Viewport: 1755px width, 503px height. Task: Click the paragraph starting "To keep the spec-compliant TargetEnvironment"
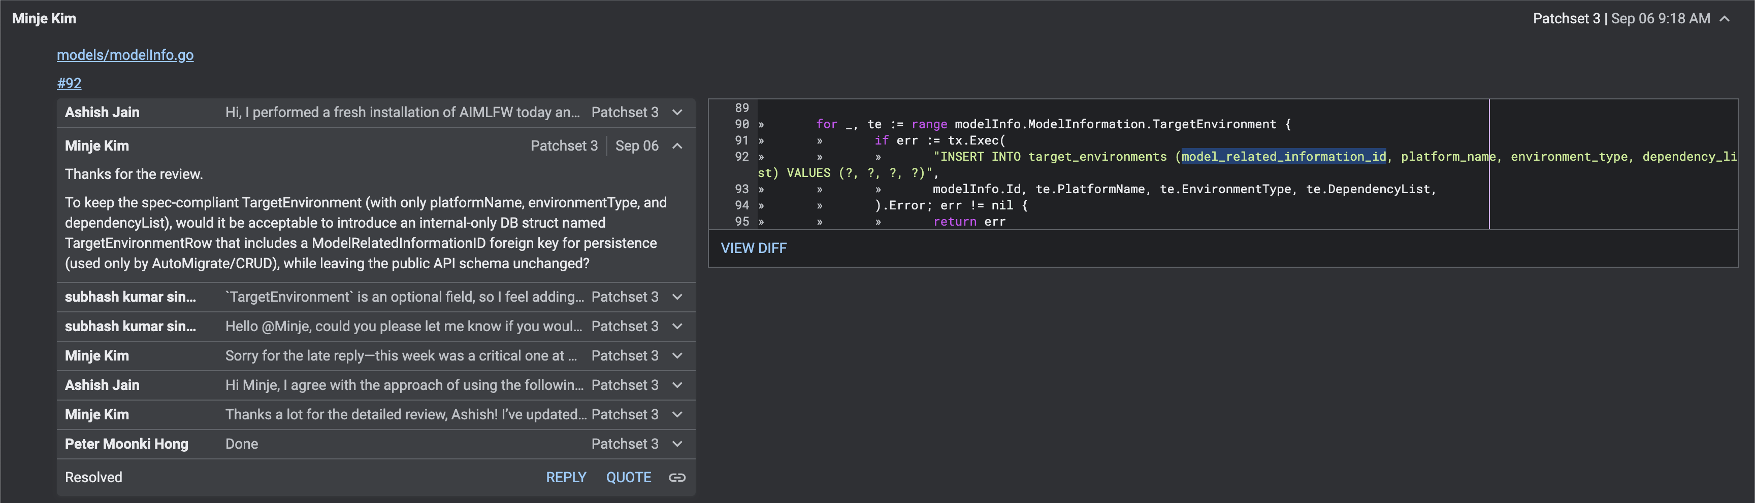coord(366,233)
